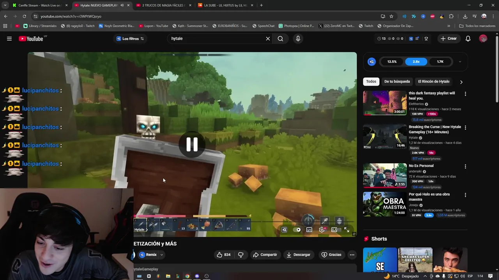Viewport: 499px width, 280px height.
Task: Show hidden system tray icons
Action: click(x=425, y=276)
